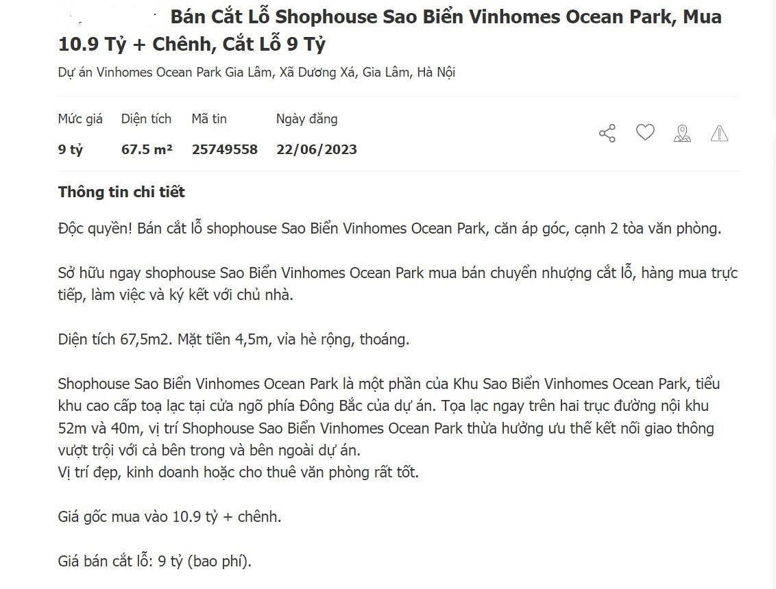The image size is (776, 589).
Task: Click the 'Thông tin chi tiết' heading
Action: (121, 192)
